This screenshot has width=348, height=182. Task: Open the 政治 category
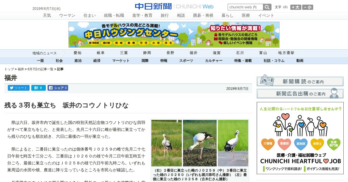78,61
